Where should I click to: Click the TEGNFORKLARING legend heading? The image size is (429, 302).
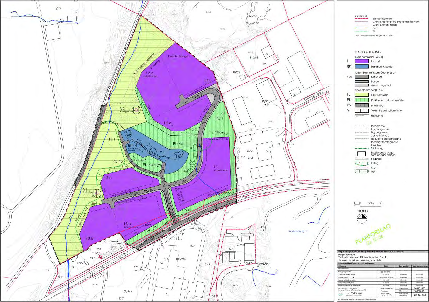368,52
